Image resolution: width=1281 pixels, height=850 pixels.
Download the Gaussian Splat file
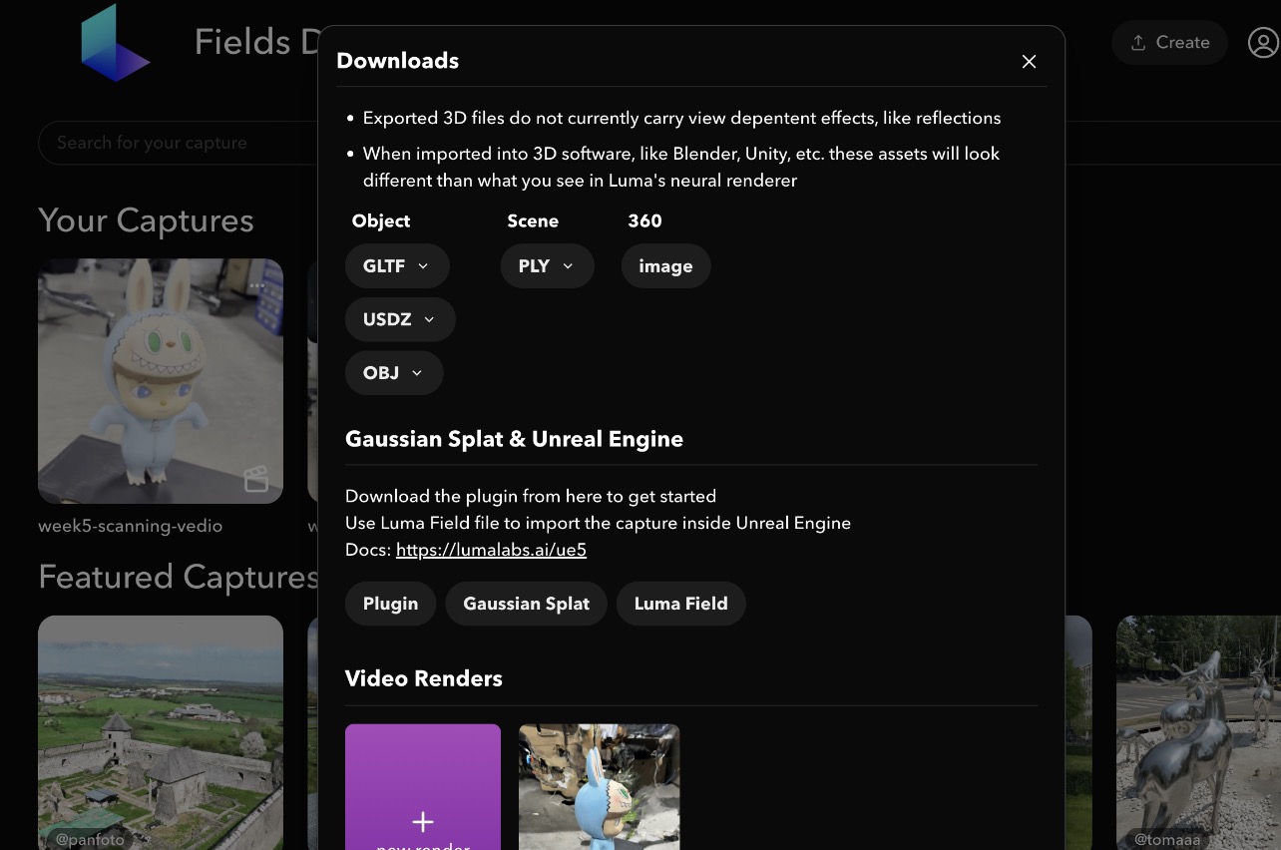tap(526, 604)
